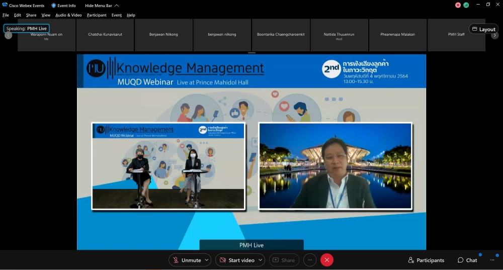
Task: Unmute the microphone
Action: pos(186,260)
